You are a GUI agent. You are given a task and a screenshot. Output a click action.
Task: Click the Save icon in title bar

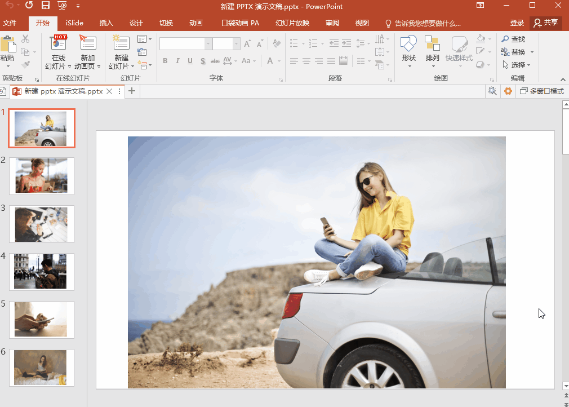[x=46, y=6]
